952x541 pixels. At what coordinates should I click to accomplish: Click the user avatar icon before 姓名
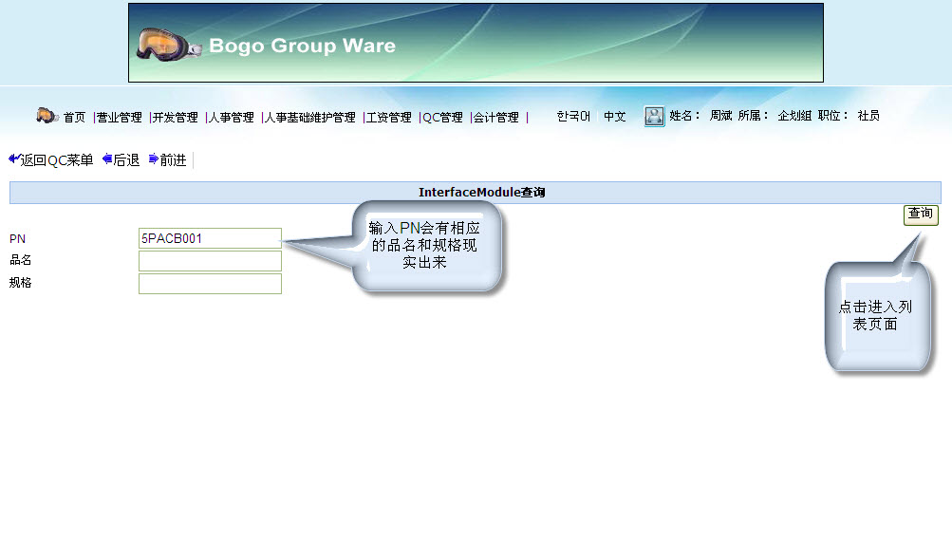654,117
